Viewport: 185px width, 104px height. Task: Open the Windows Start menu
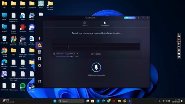pyautogui.click(x=55, y=101)
